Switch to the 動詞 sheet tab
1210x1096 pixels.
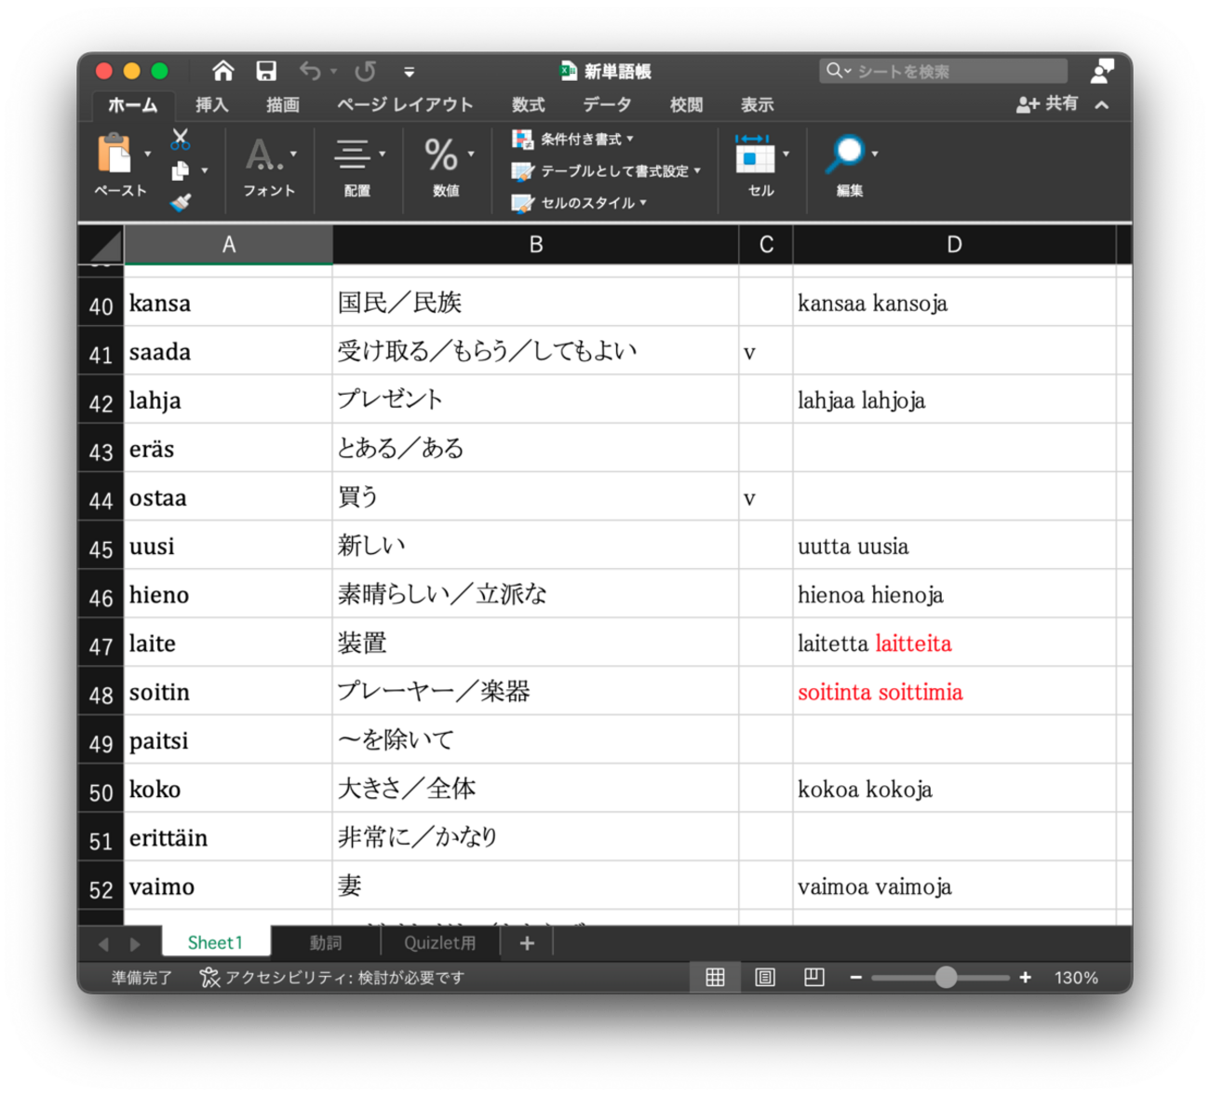[x=326, y=942]
